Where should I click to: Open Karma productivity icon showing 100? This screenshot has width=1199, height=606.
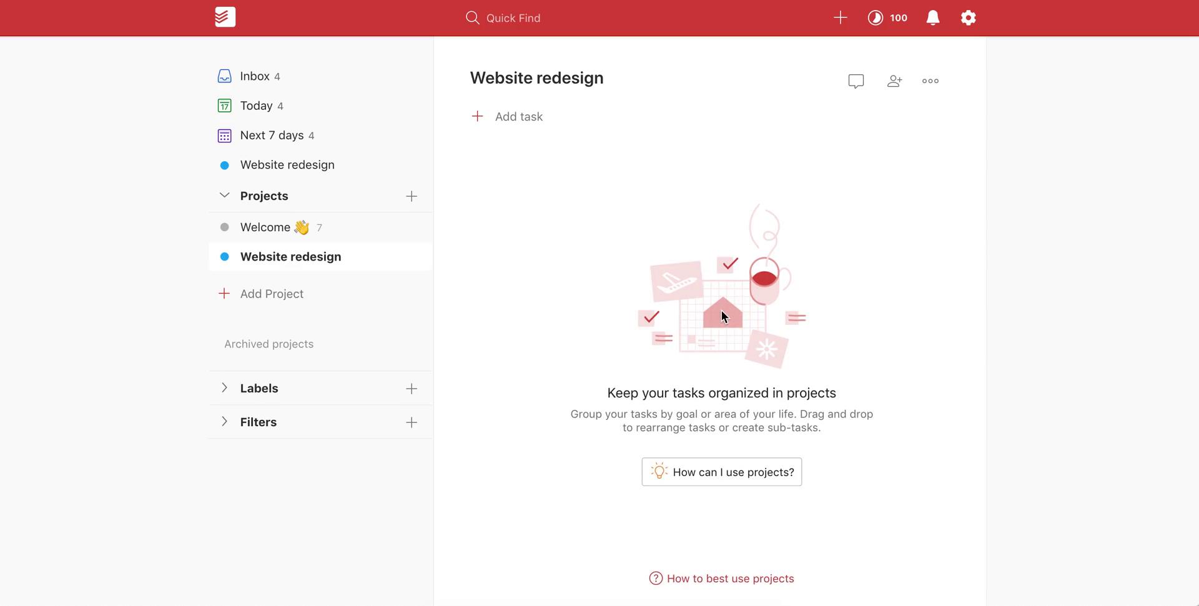coord(876,17)
